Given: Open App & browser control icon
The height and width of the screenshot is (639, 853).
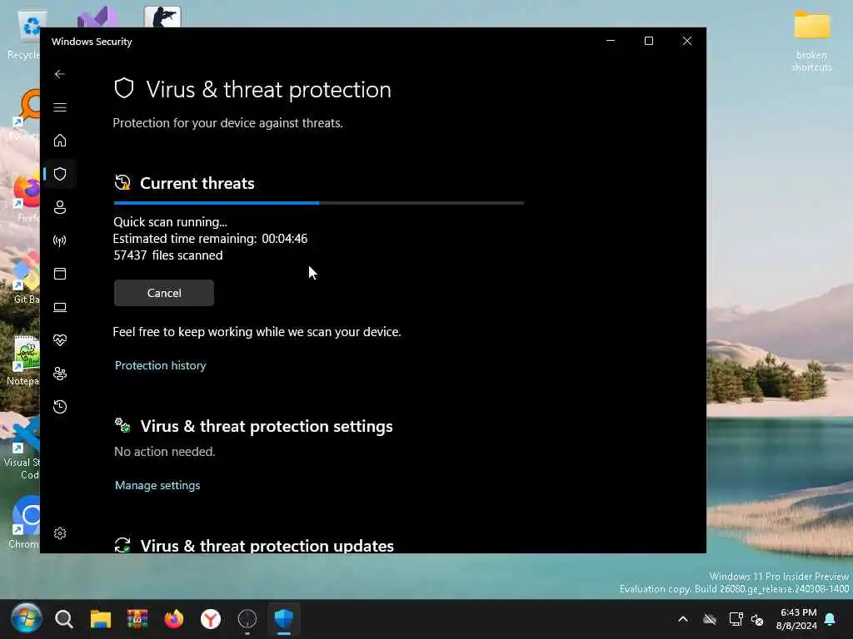Looking at the screenshot, I should 60,273.
